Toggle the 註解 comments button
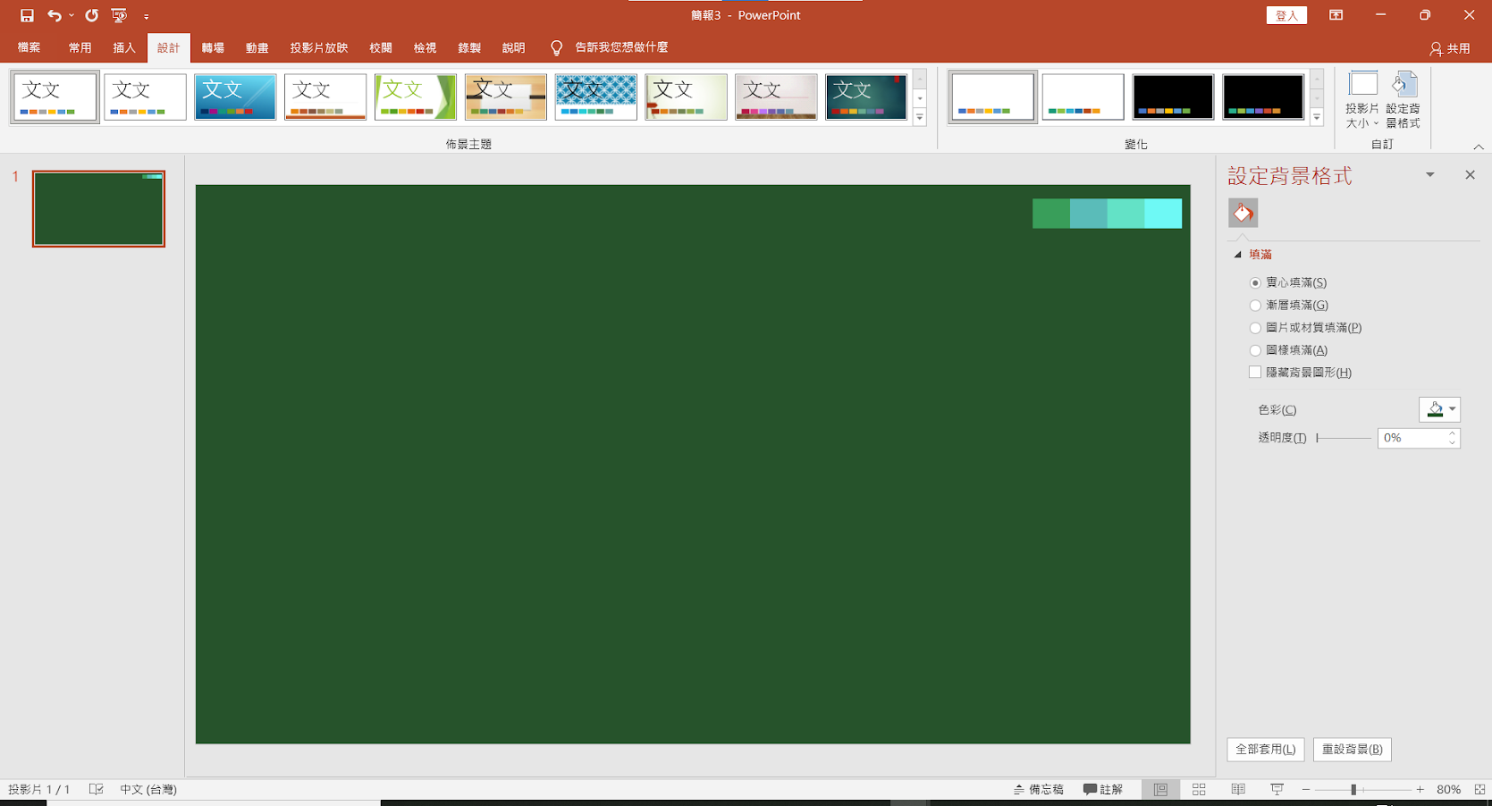 1103,789
